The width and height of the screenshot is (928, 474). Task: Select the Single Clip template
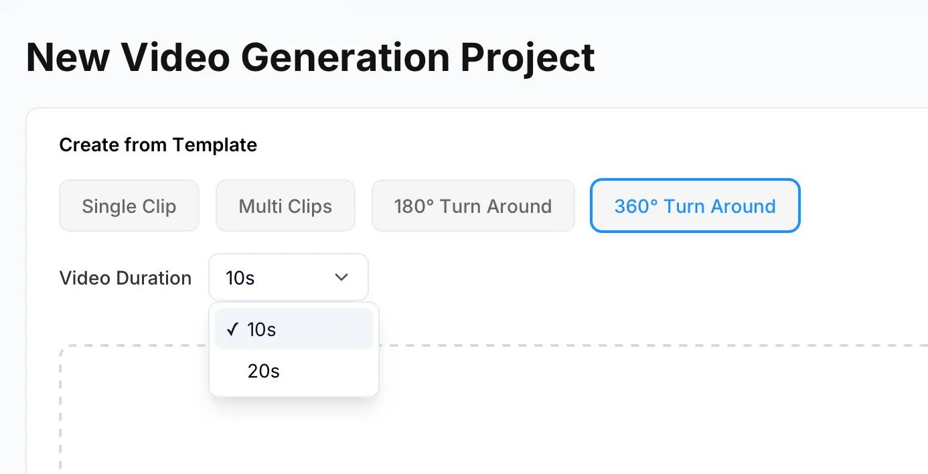(x=129, y=206)
